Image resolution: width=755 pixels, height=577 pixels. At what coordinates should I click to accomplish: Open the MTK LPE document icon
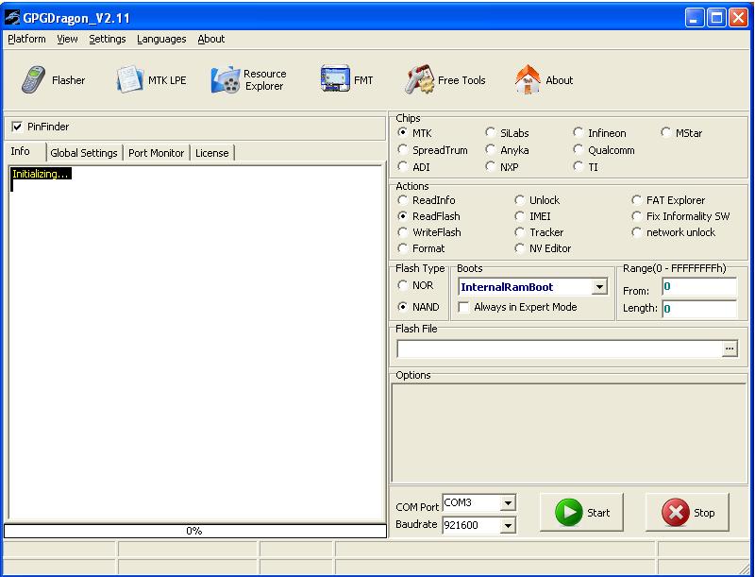click(x=129, y=79)
